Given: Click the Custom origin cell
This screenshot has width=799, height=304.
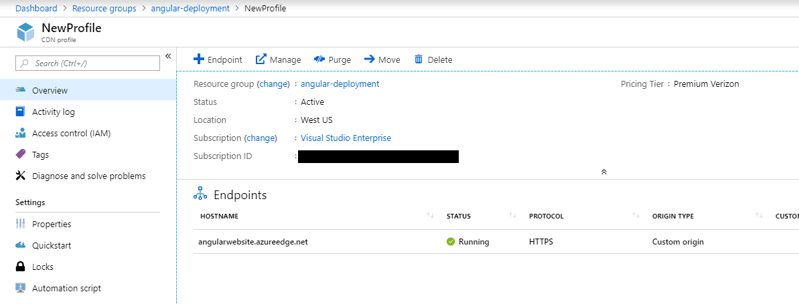Looking at the screenshot, I should [678, 242].
